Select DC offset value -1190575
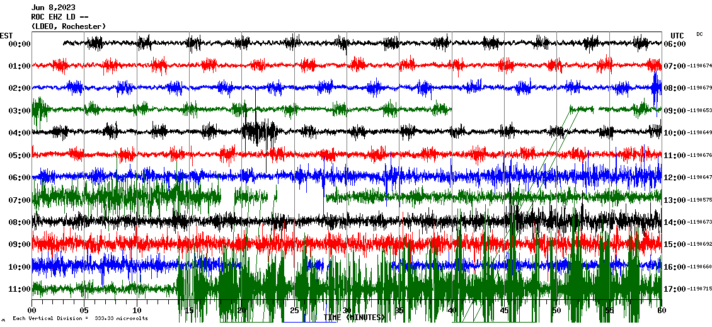This screenshot has width=712, height=327. point(699,200)
